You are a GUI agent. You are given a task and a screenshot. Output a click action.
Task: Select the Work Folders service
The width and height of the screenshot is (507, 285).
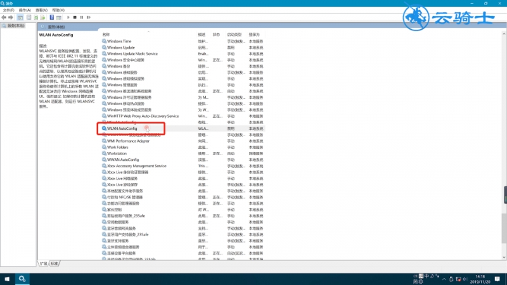(x=118, y=148)
